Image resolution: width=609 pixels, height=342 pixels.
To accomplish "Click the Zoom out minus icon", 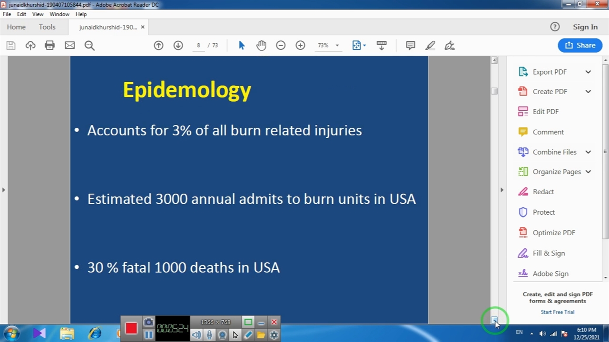I will (281, 46).
